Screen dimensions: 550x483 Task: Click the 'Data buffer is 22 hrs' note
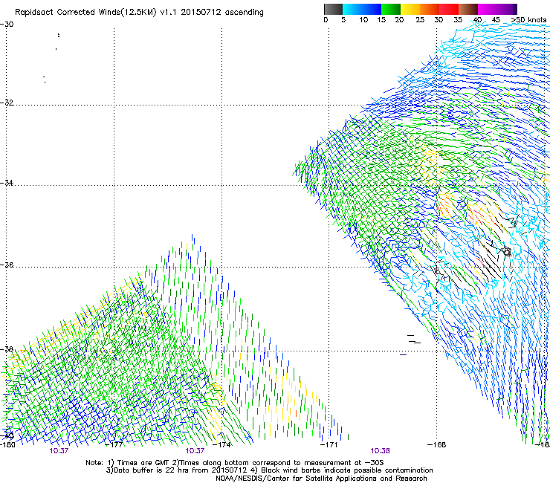pos(177,470)
